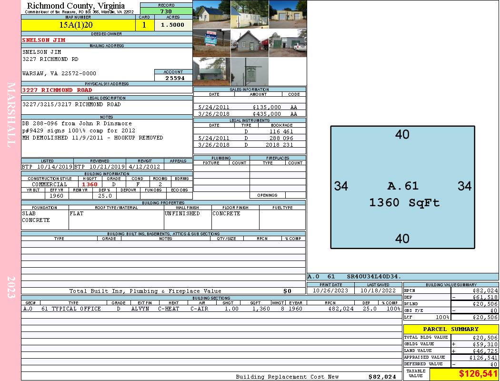Click the SLAB foundation entry

pos(29,214)
